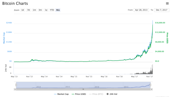This screenshot has width=171, height=97.
Task: Set zoom range to 7d
Action: [28, 10]
